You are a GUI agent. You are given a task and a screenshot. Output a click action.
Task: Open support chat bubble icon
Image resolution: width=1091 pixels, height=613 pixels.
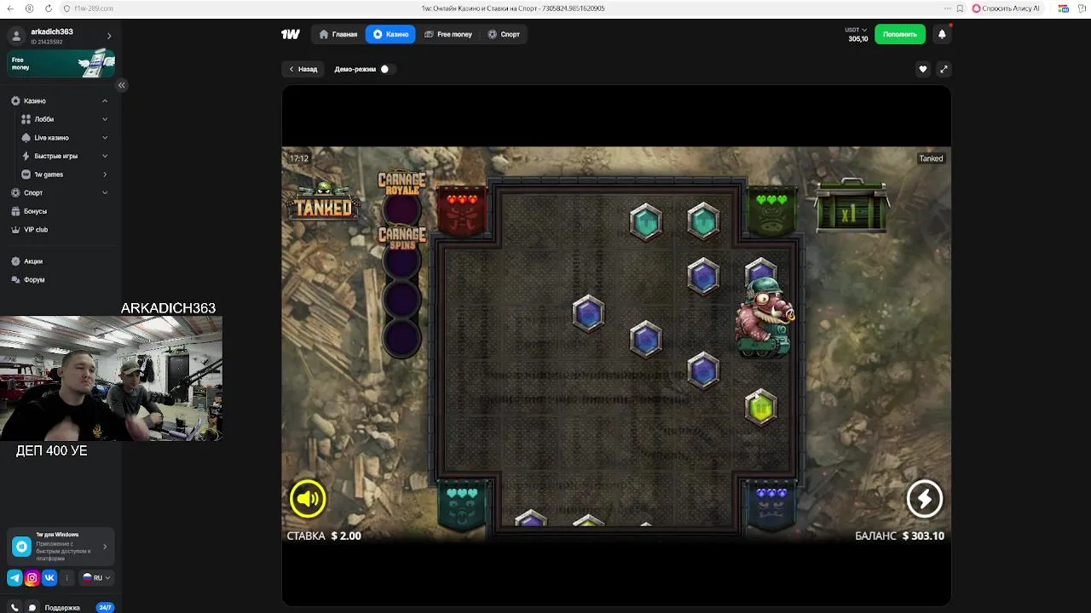pos(32,607)
